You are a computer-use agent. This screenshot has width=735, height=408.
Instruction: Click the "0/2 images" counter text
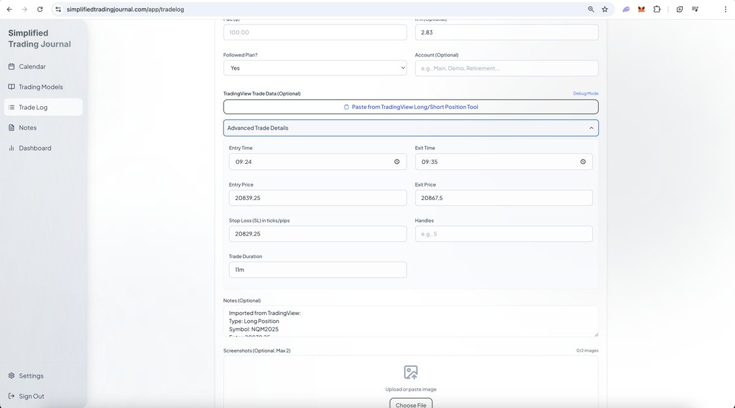(587, 351)
